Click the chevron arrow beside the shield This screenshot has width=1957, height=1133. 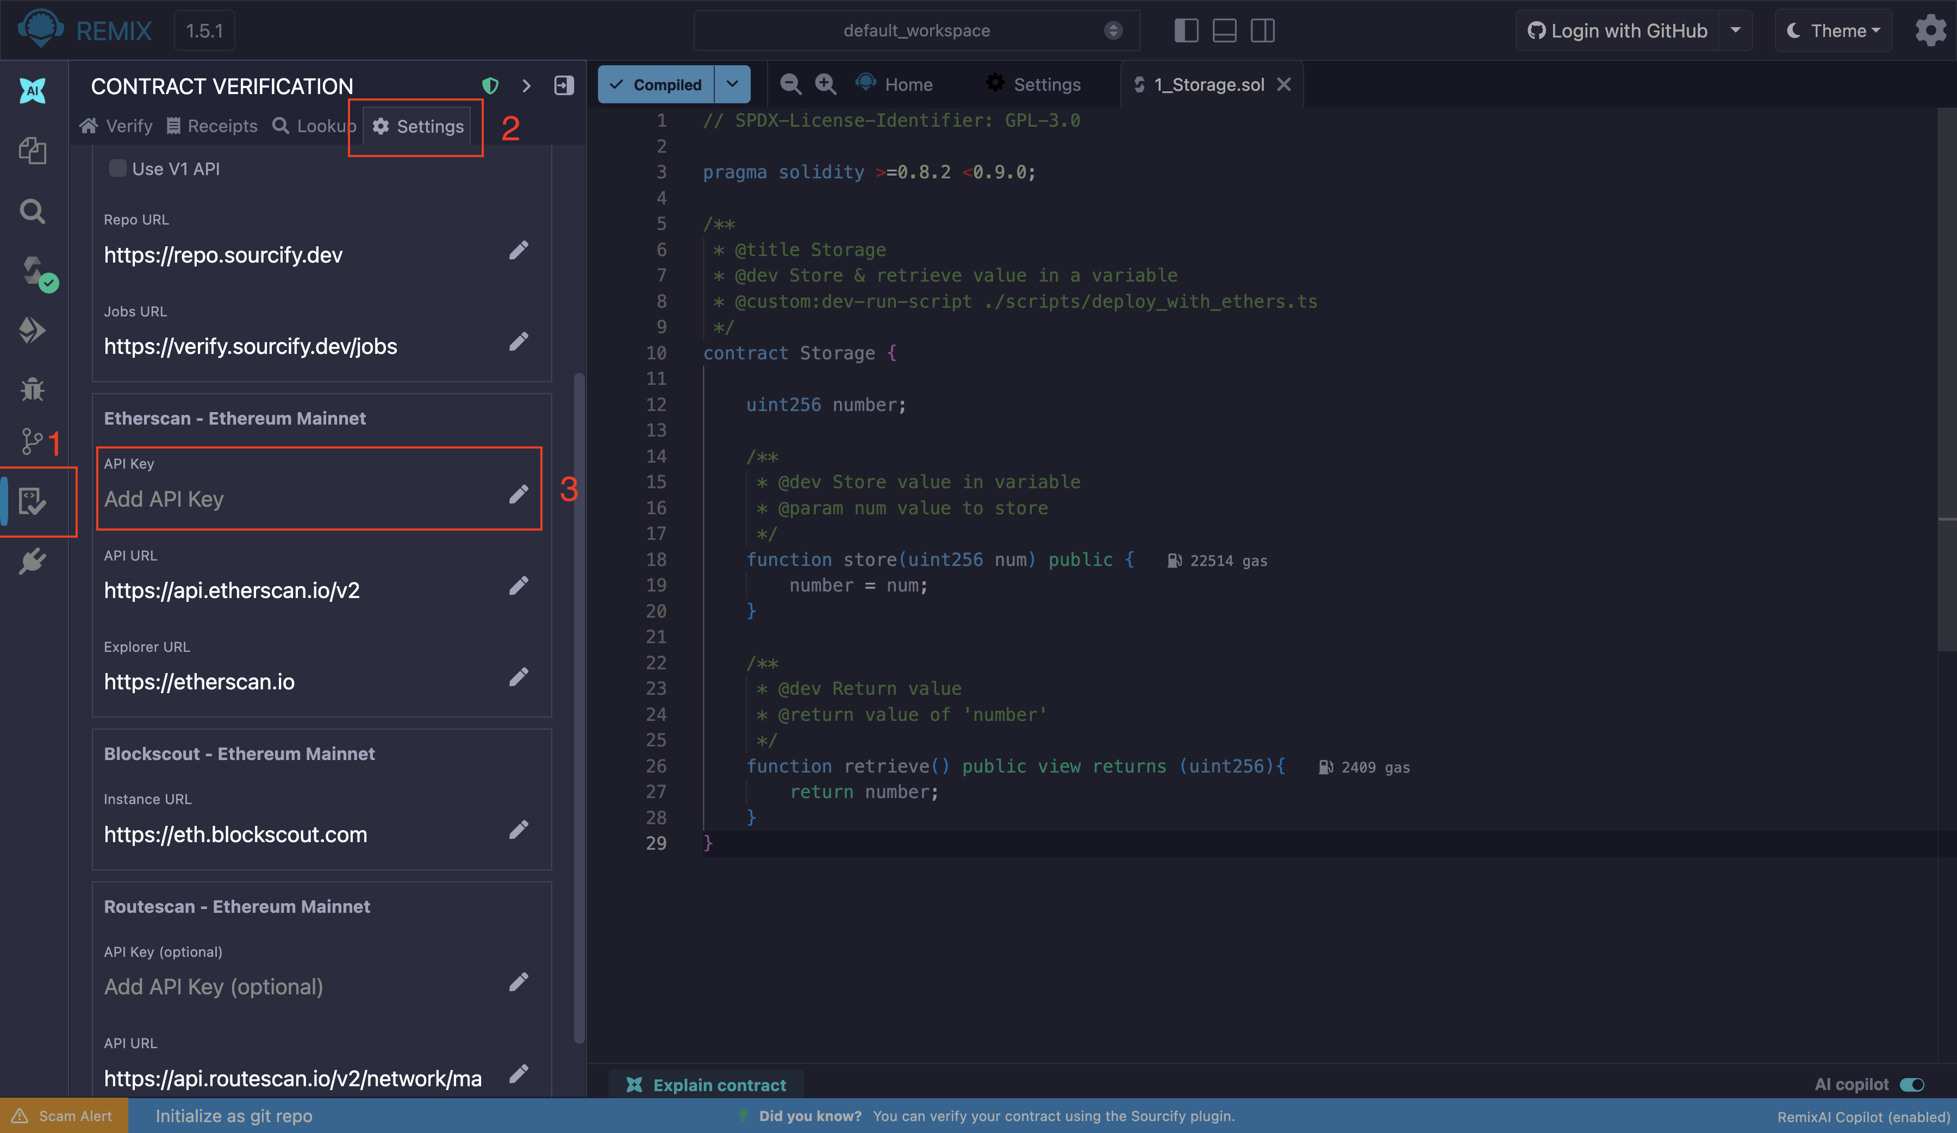[527, 85]
